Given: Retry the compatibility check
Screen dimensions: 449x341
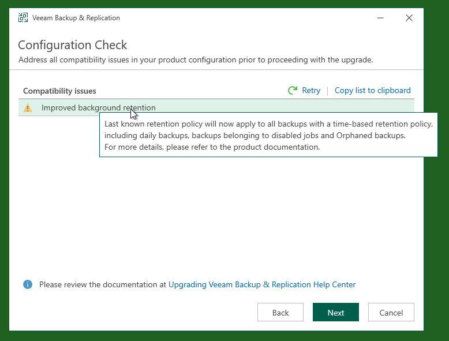Looking at the screenshot, I should tap(311, 91).
